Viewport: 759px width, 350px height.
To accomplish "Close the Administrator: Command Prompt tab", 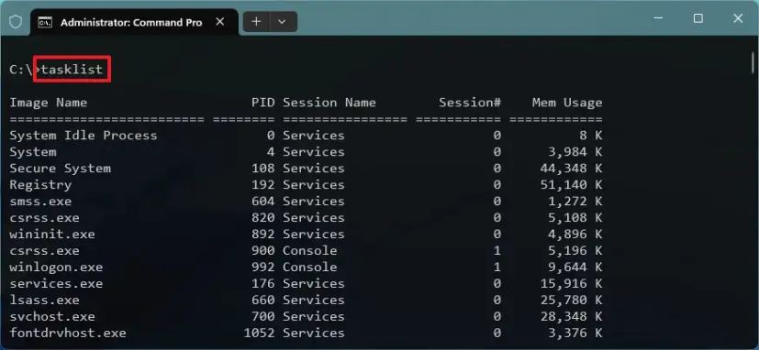I will (219, 22).
